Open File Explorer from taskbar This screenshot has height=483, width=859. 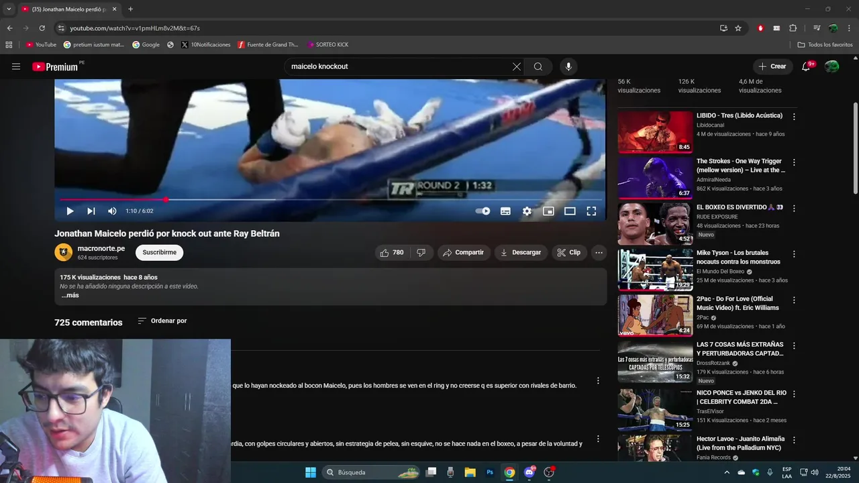pyautogui.click(x=470, y=472)
